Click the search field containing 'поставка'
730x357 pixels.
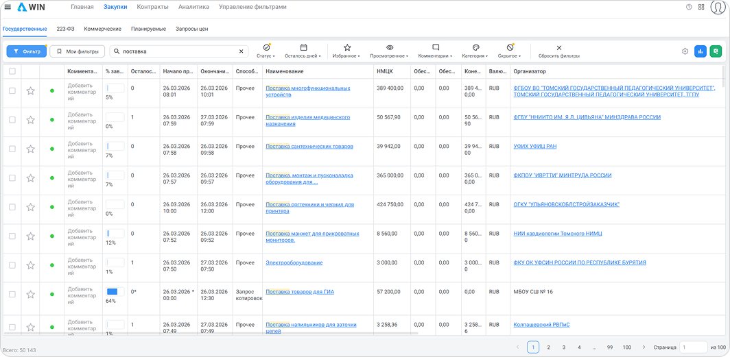pos(179,51)
